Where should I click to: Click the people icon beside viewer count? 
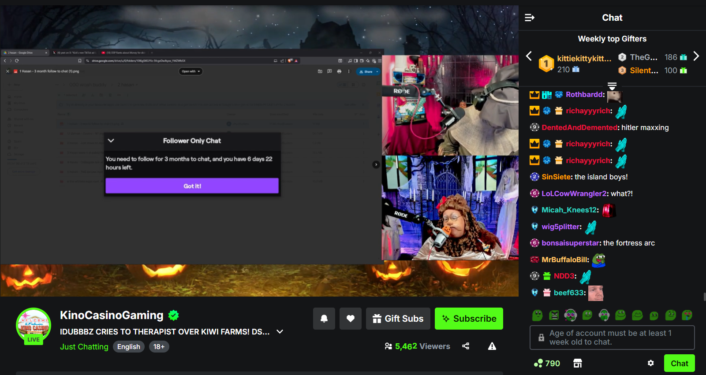pyautogui.click(x=388, y=346)
